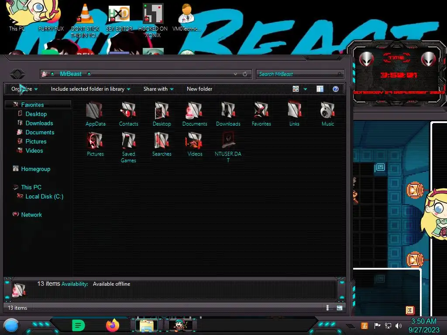Expand Include selected folder in library menu

tap(91, 89)
